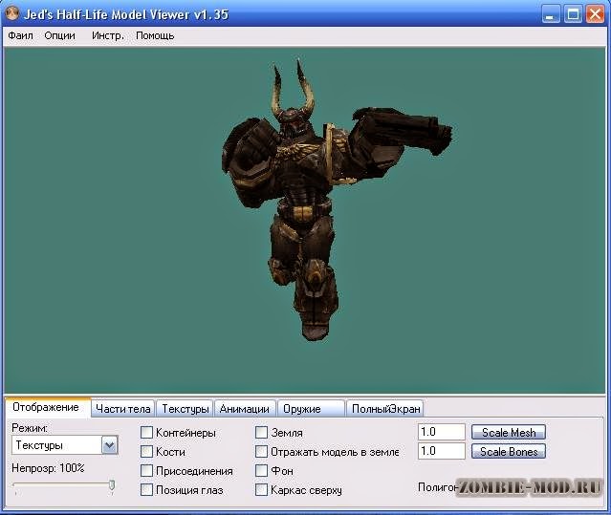Click the Scale Bones value field
Viewport: 611px width, 515px height.
click(x=442, y=451)
